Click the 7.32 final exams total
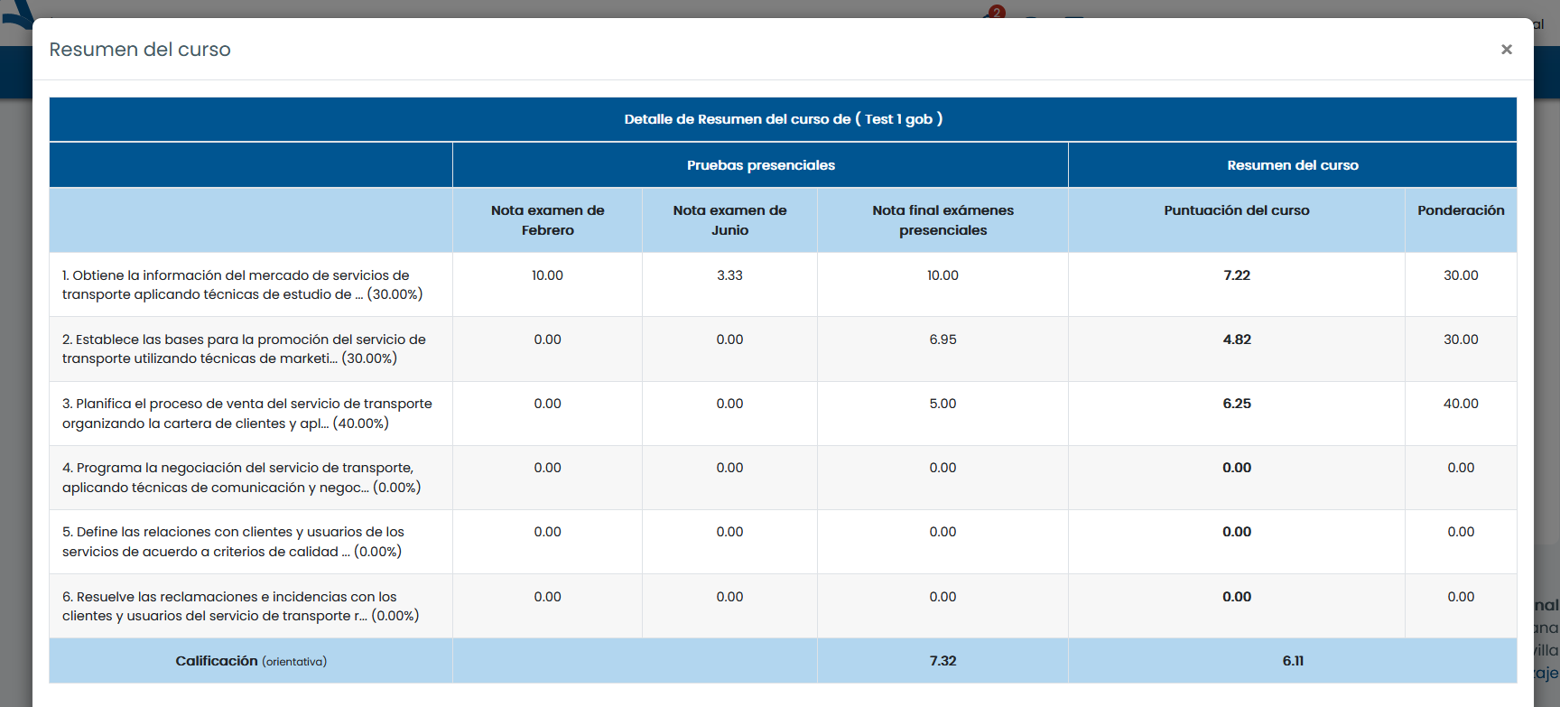 coord(942,661)
